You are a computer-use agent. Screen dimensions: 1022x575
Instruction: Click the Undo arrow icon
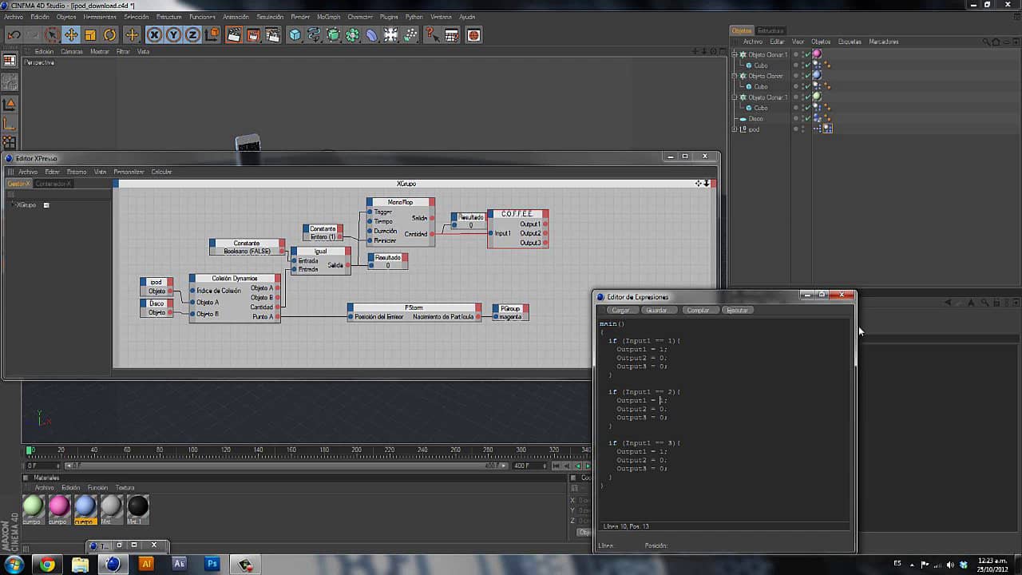(x=14, y=35)
